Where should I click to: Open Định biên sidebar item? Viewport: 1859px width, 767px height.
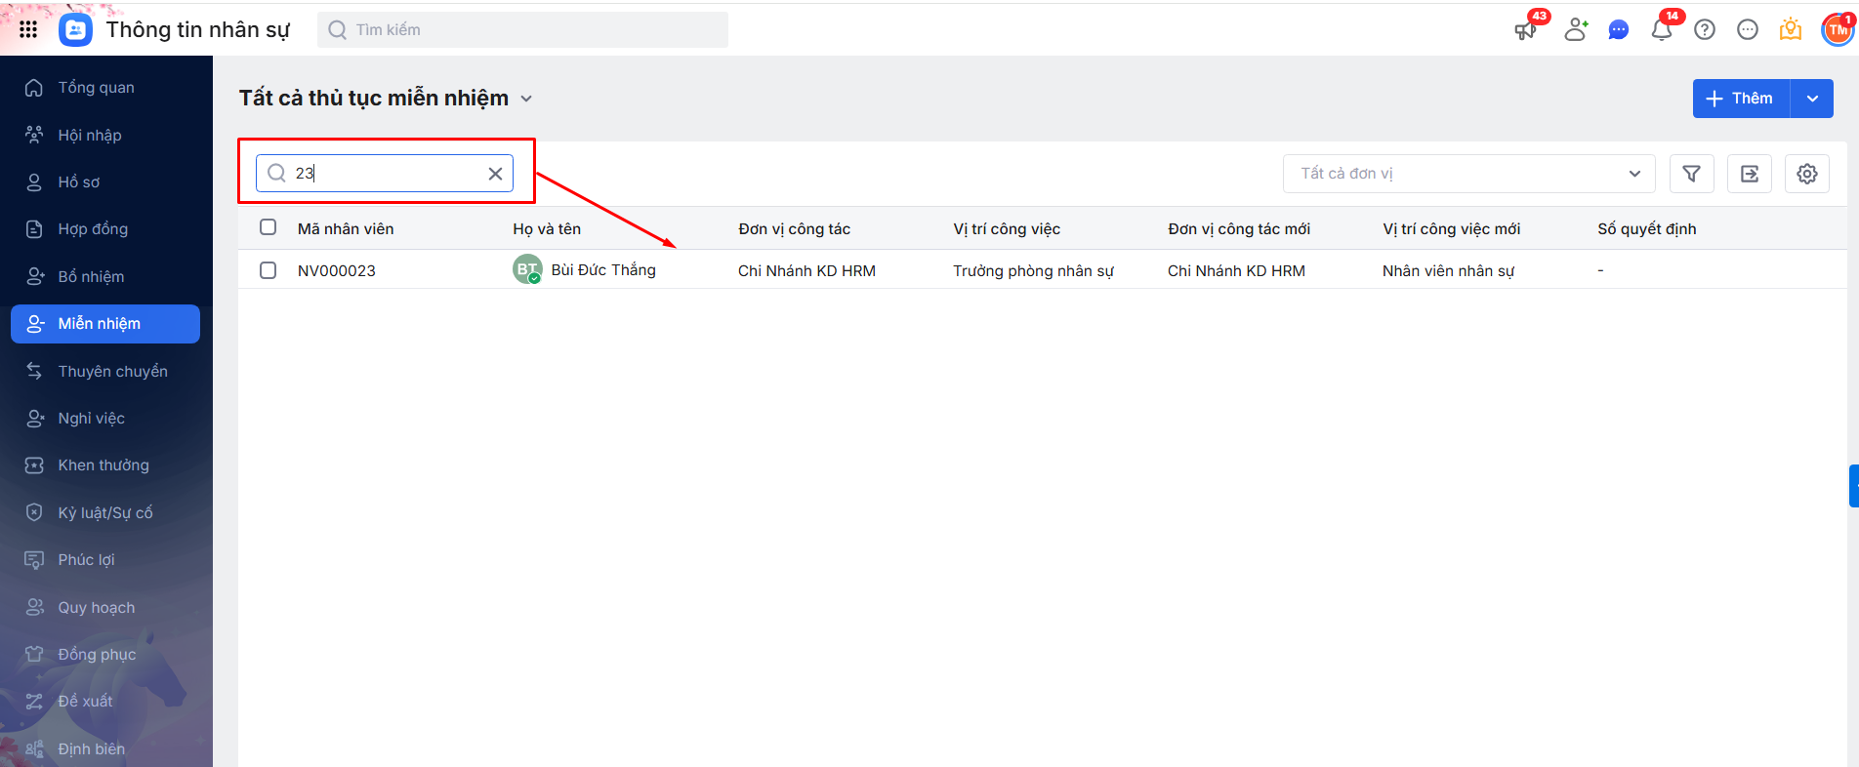coord(105,749)
